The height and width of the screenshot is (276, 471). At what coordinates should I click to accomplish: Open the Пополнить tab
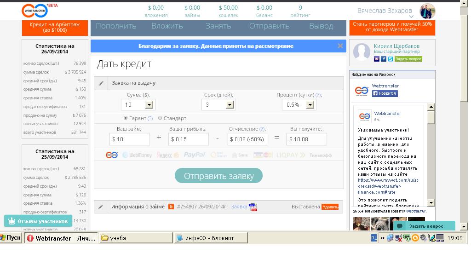[x=116, y=26]
